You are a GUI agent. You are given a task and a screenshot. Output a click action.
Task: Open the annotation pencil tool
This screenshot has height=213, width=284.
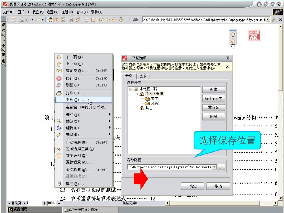[71, 20]
